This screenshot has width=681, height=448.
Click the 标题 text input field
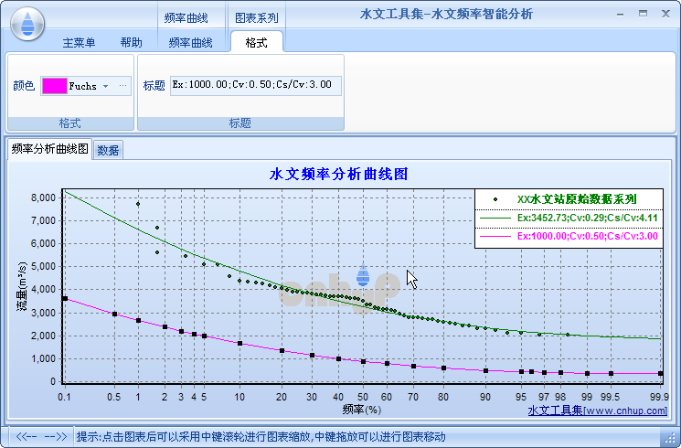click(255, 86)
